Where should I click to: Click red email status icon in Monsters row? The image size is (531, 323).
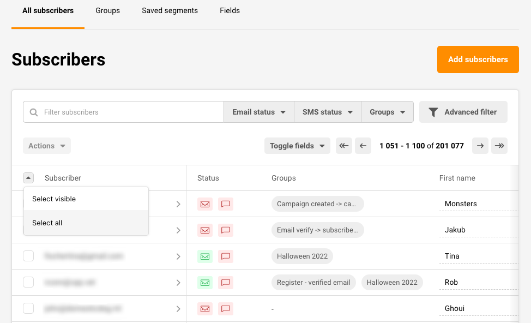(205, 204)
